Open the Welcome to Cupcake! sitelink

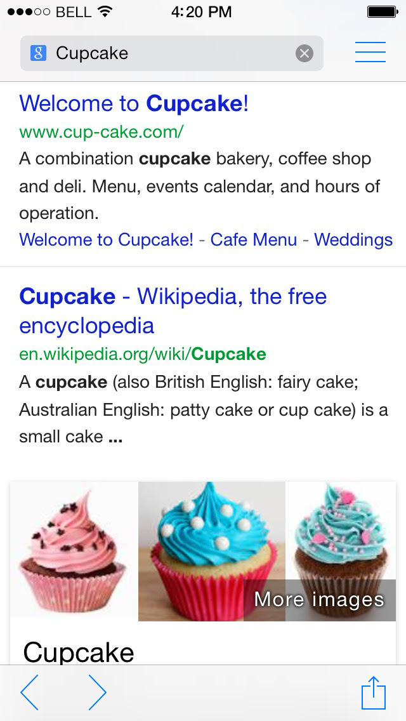[x=106, y=239]
